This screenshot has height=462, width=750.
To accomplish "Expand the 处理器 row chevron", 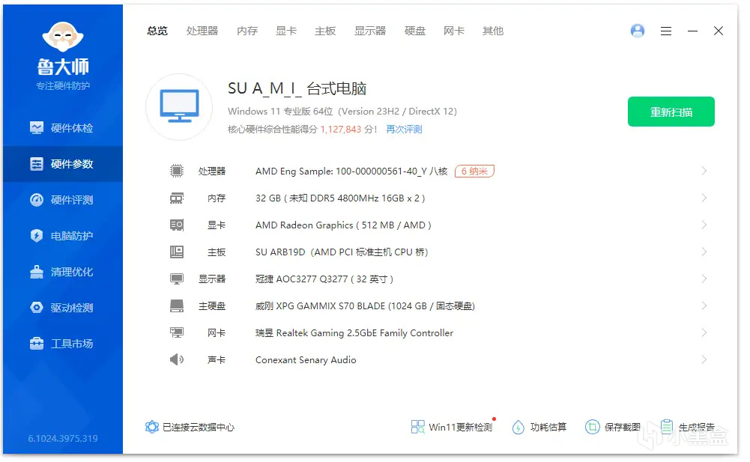I will (x=704, y=171).
